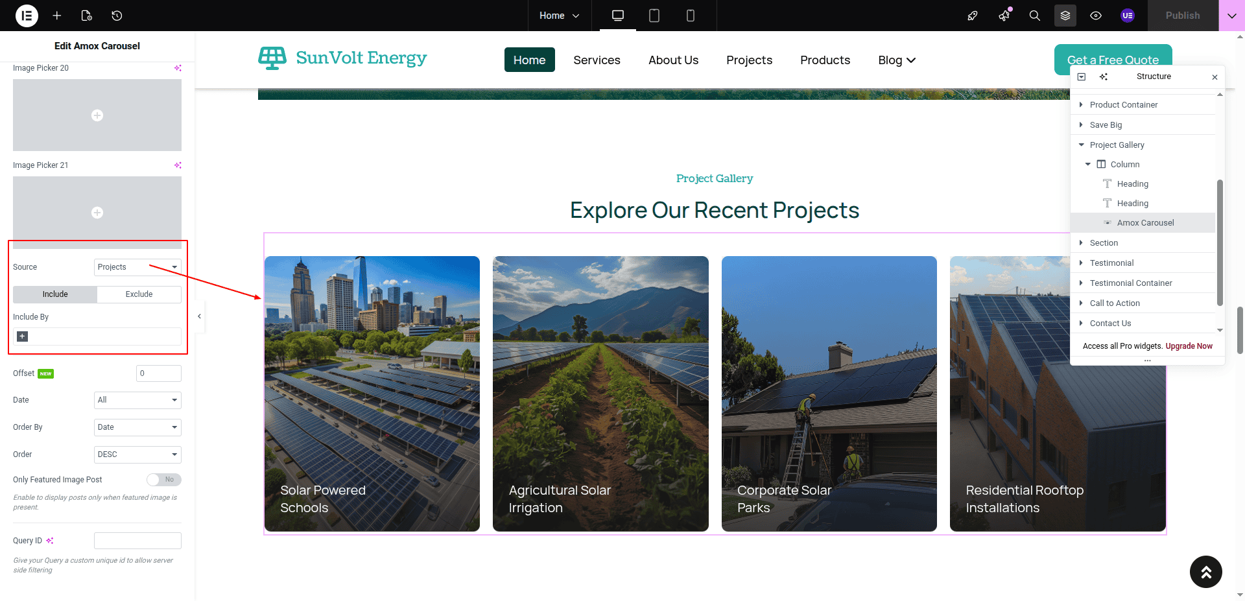Select the Exclude option
Viewport: 1245px width, 601px height.
(139, 294)
